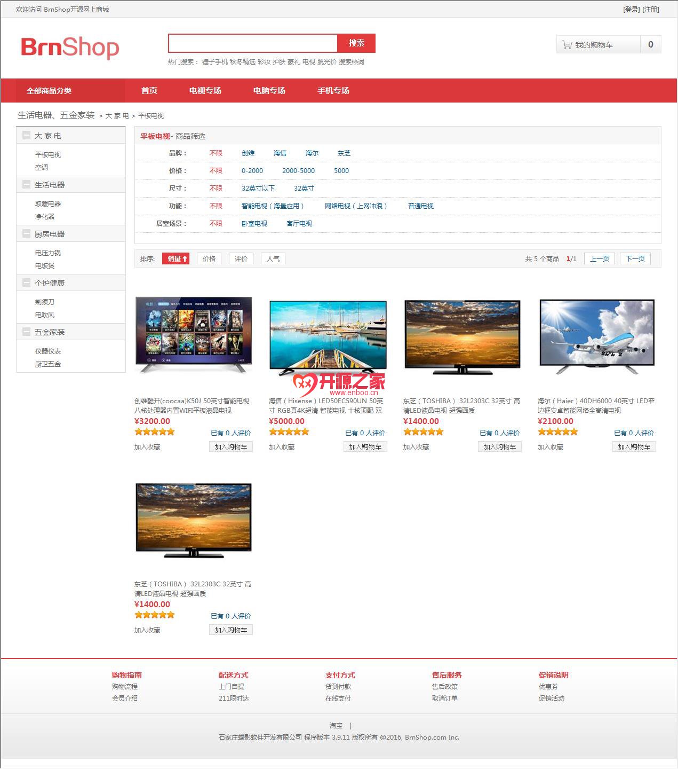Screen dimensions: 678x769
Task: Filter by 卧室电视 scene
Action: pos(254,224)
